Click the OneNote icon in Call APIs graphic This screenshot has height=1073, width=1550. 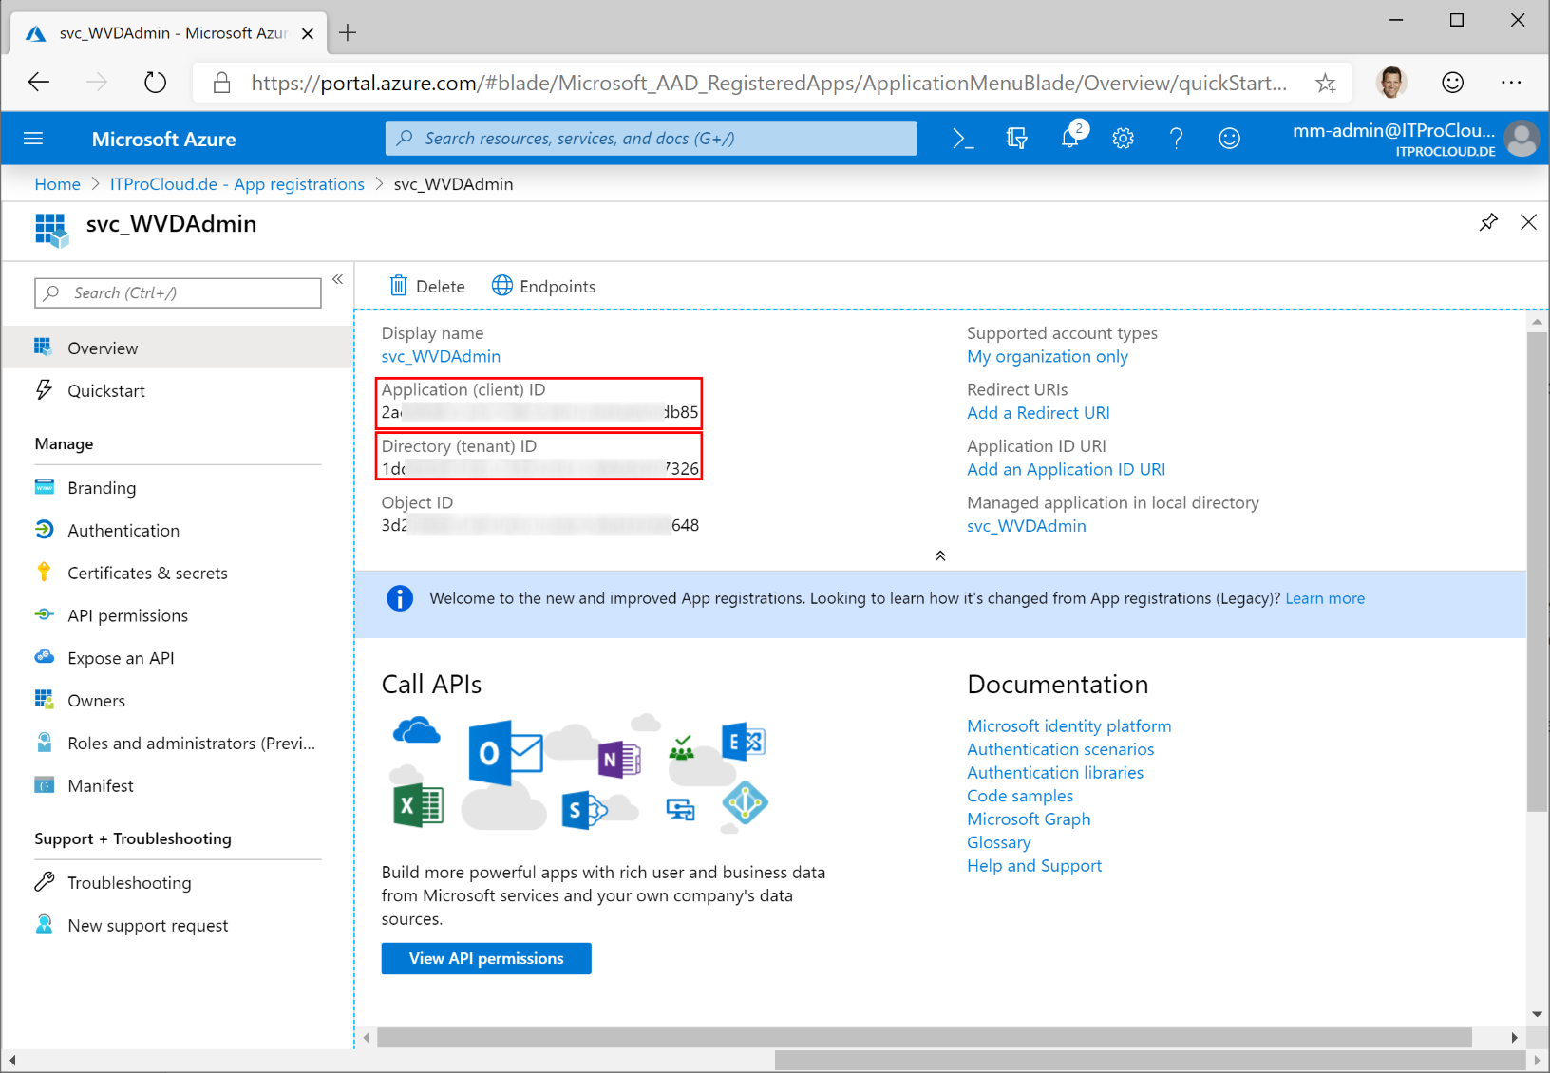619,759
